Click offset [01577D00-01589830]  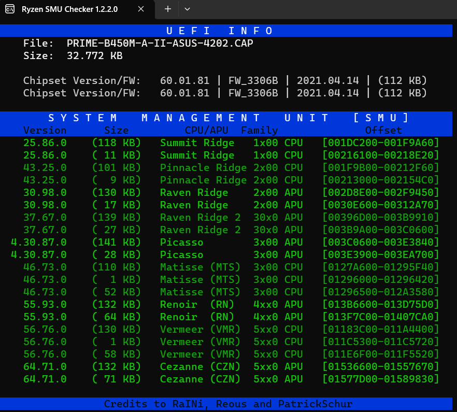click(380, 379)
